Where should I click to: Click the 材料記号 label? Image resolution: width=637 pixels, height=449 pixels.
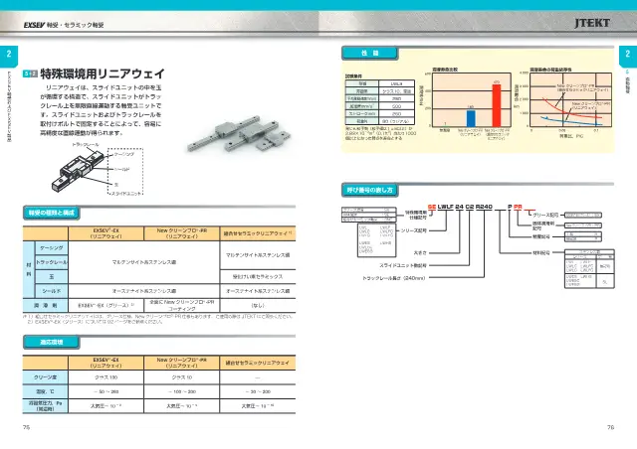pyautogui.click(x=541, y=252)
